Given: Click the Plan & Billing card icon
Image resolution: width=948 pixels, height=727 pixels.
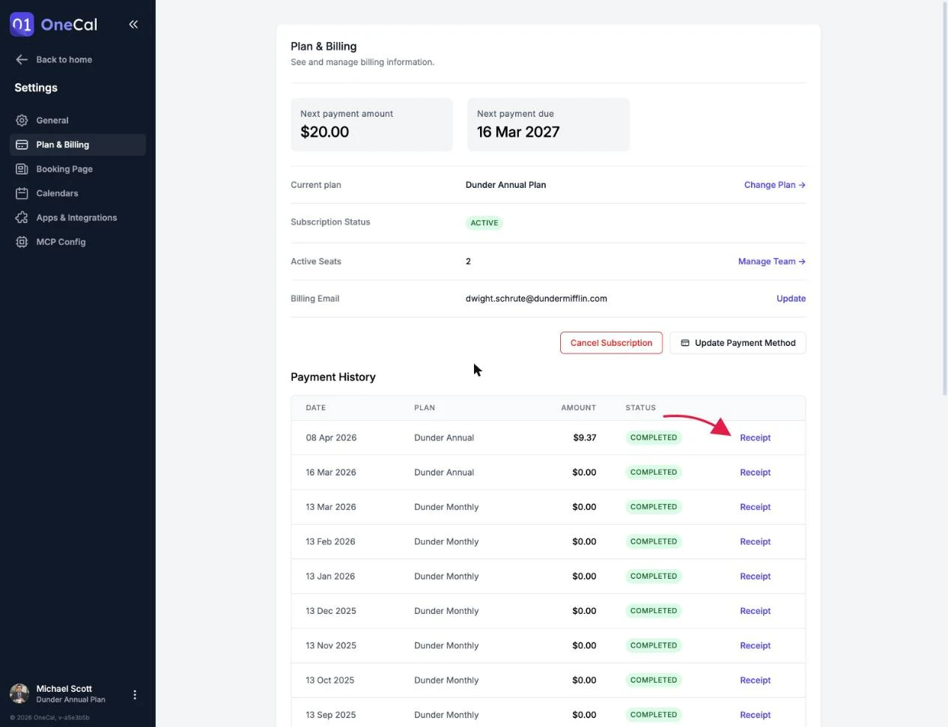Looking at the screenshot, I should [22, 145].
